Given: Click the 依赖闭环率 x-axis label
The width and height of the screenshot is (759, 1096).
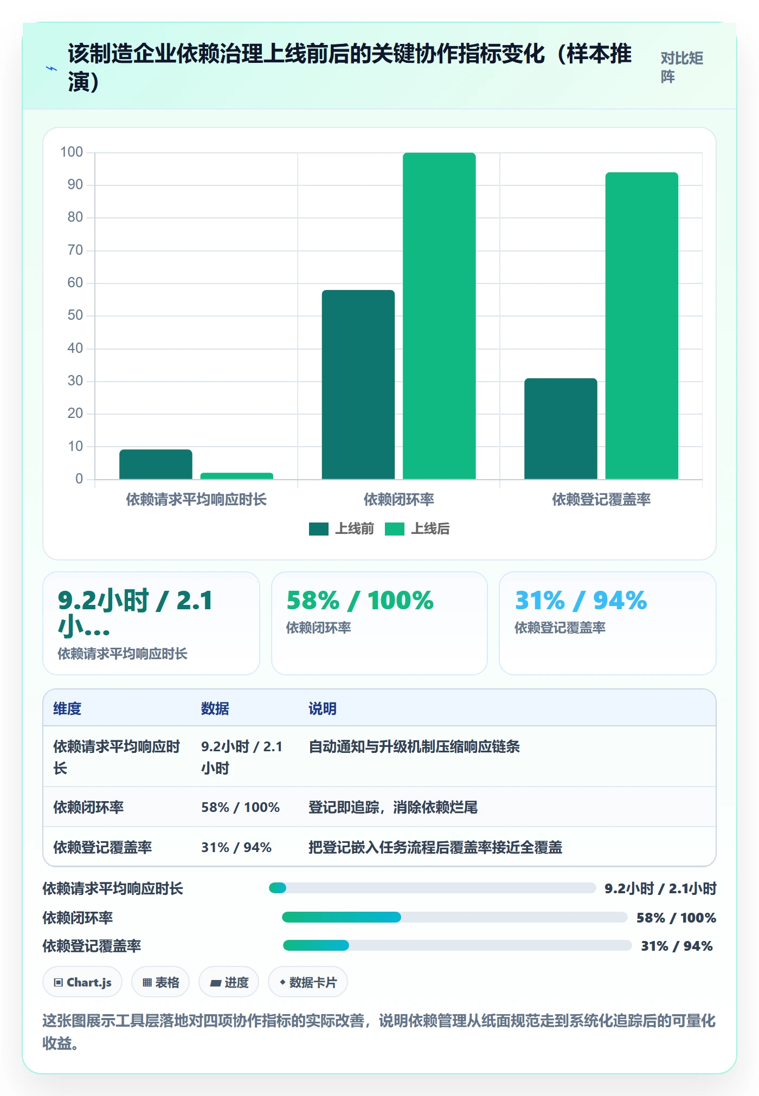Looking at the screenshot, I should 399,499.
